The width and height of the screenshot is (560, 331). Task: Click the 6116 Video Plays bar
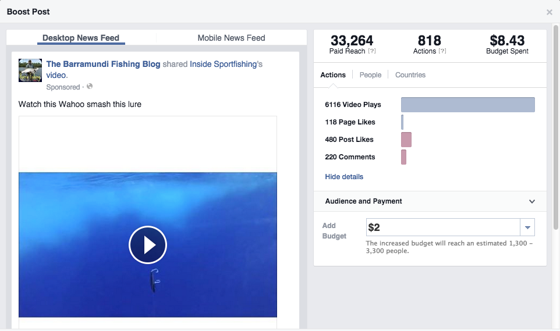467,105
